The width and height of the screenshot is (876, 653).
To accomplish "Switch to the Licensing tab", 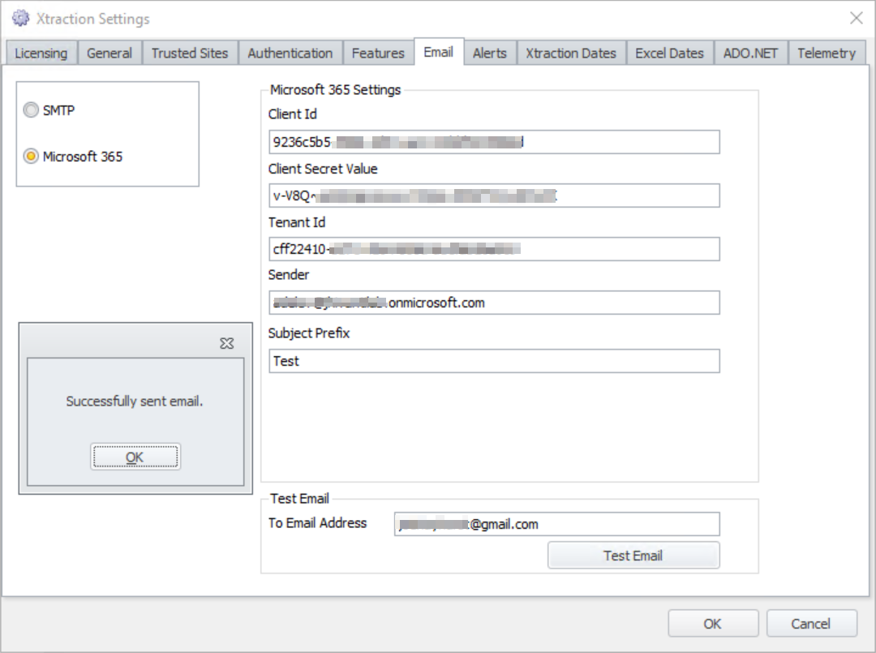I will tap(41, 53).
